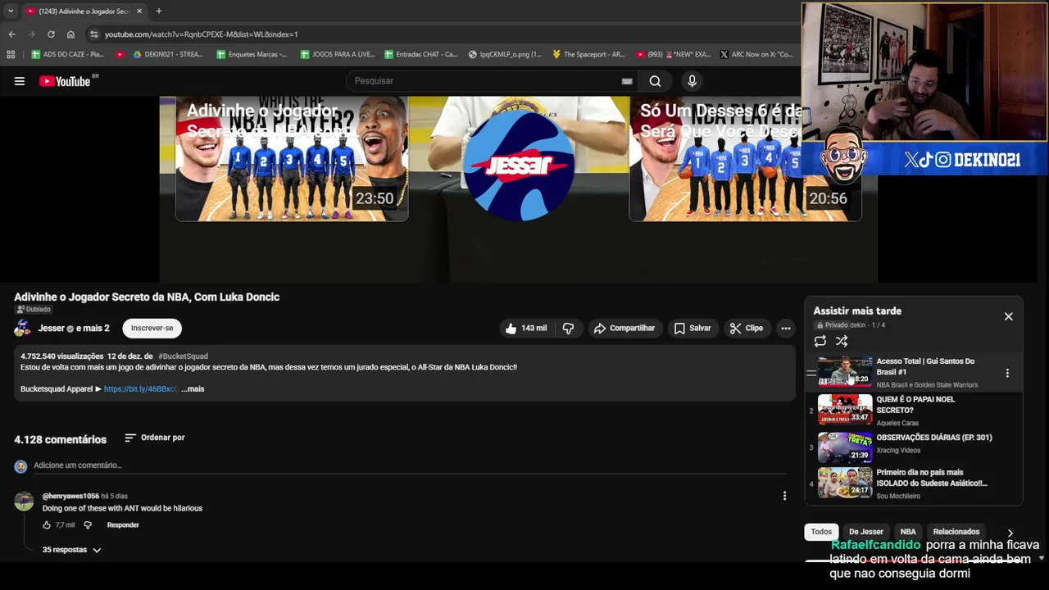Image resolution: width=1049 pixels, height=590 pixels.
Task: Open 'The Spaceport' bookmark
Action: [588, 54]
